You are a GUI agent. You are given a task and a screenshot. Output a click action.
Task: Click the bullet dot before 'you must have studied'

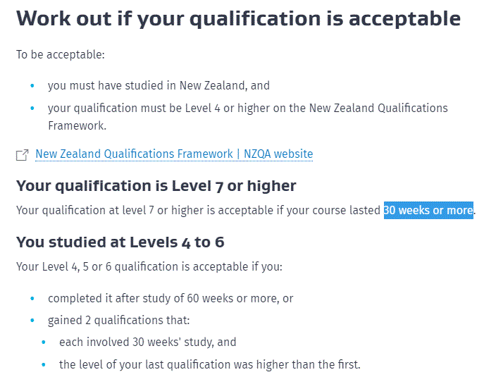[x=32, y=86]
